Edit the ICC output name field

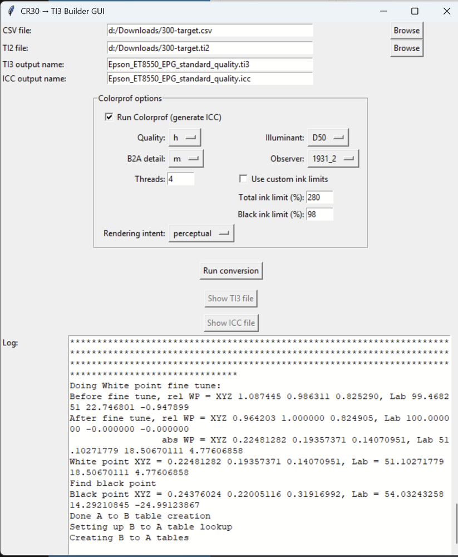(209, 79)
